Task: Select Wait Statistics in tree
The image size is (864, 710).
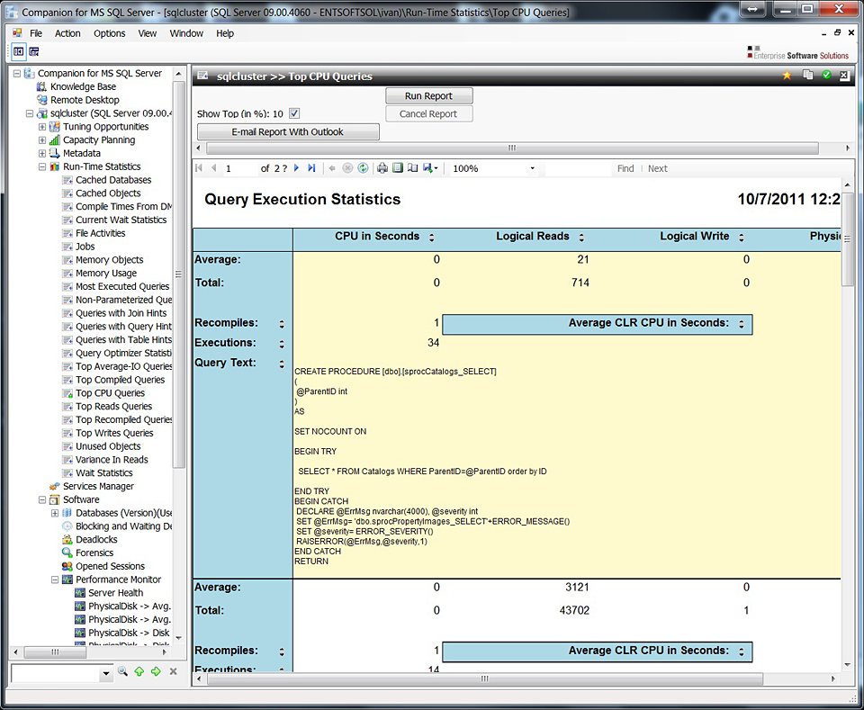Action: [104, 472]
